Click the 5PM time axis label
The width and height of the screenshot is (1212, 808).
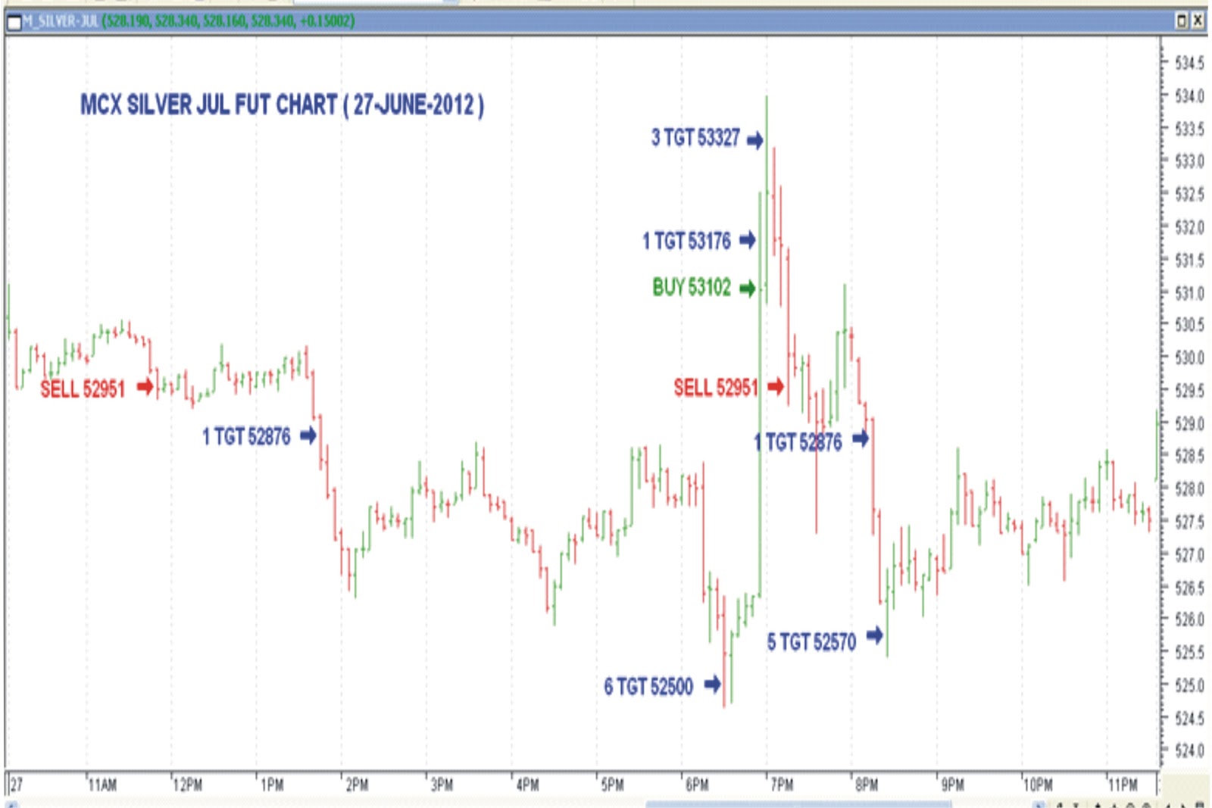613,785
